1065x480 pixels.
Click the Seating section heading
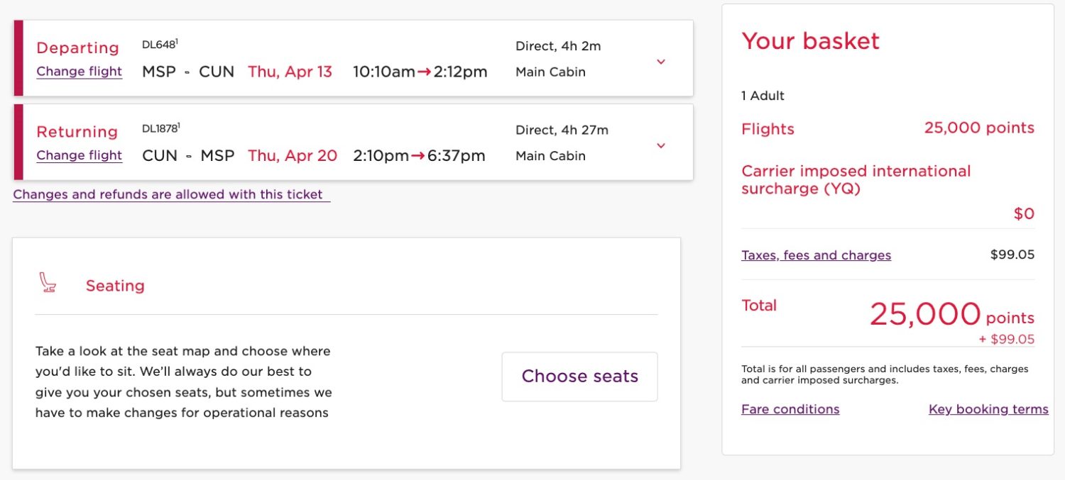pos(115,286)
